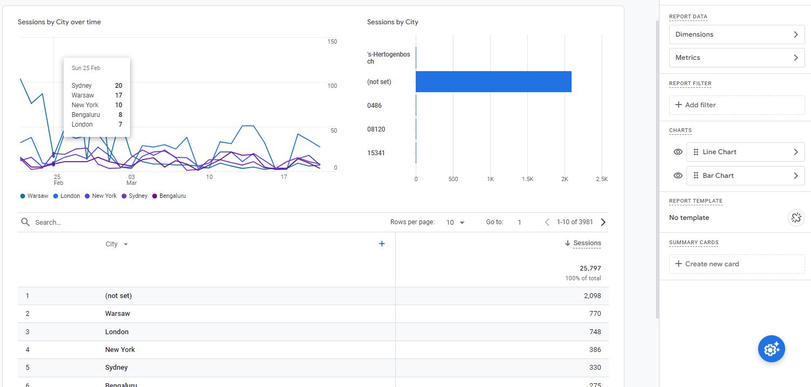This screenshot has width=811, height=387.
Task: Click the Add filter button
Action: [737, 105]
